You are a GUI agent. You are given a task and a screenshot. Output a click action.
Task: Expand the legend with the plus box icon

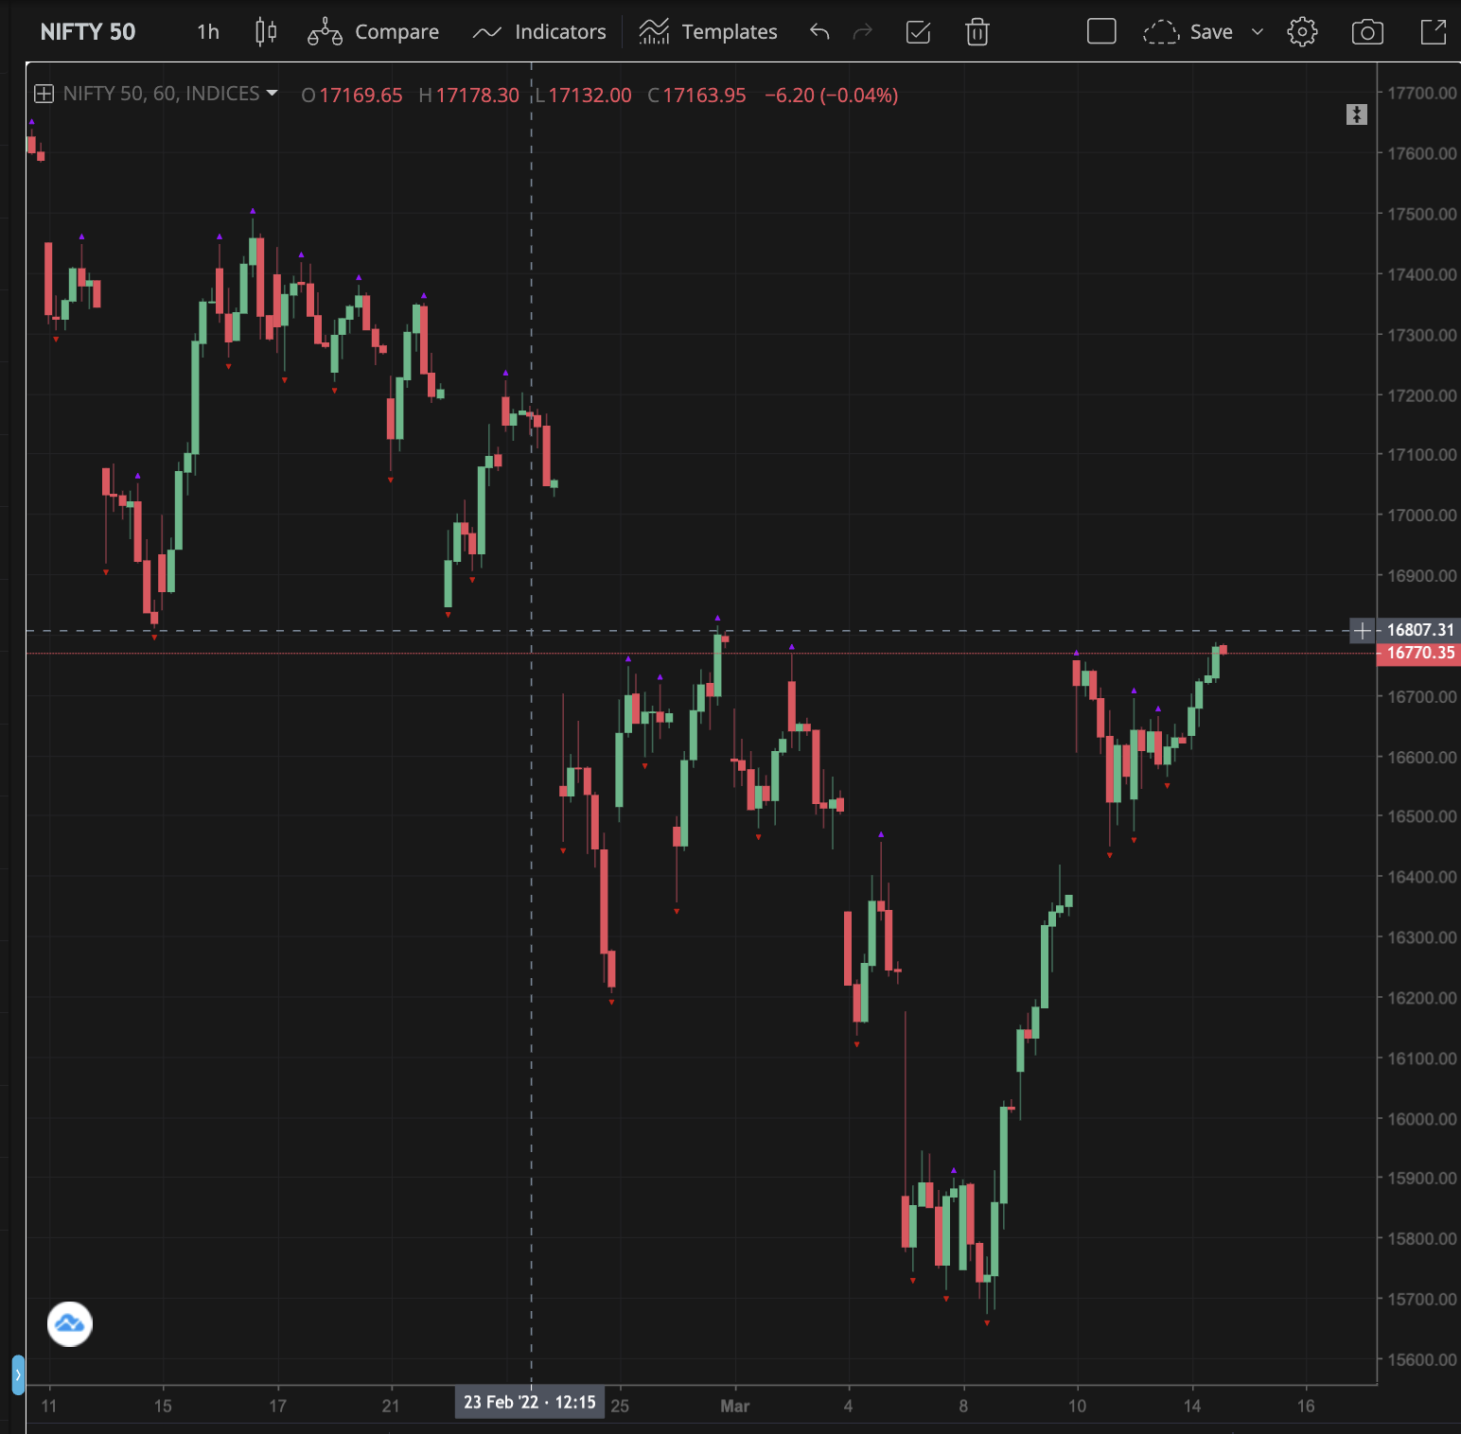point(44,94)
